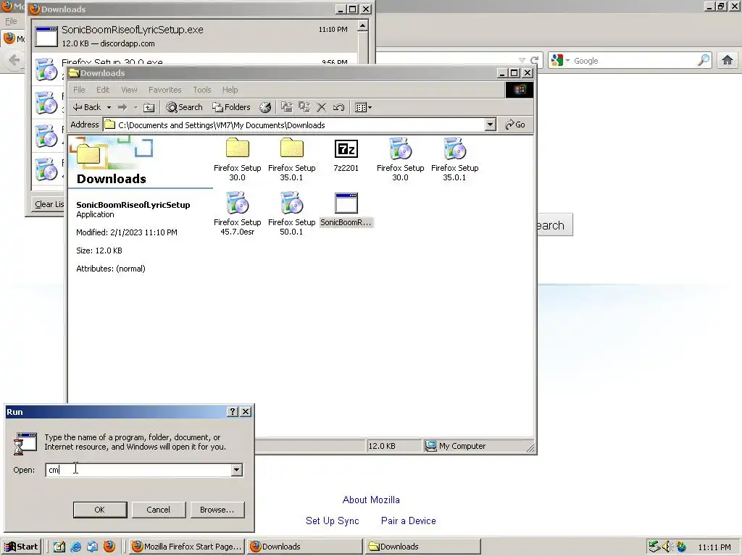Click the Run dialog Open text field

(139, 470)
